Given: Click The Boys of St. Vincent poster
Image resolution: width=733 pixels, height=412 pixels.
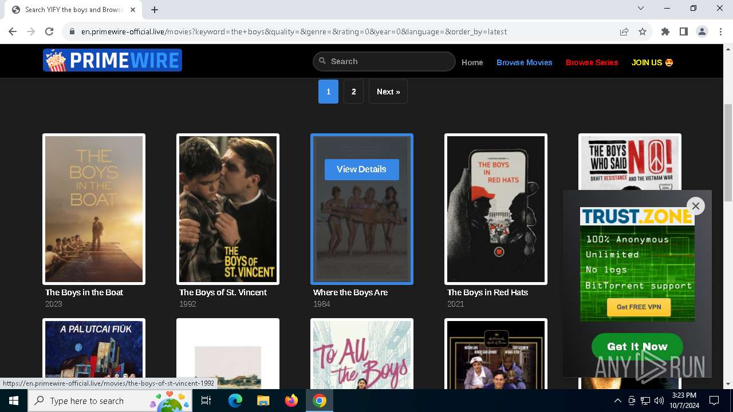Looking at the screenshot, I should (x=228, y=209).
